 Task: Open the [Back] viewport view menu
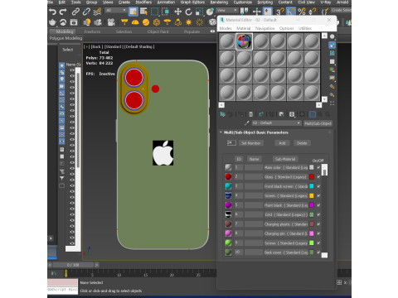point(96,46)
